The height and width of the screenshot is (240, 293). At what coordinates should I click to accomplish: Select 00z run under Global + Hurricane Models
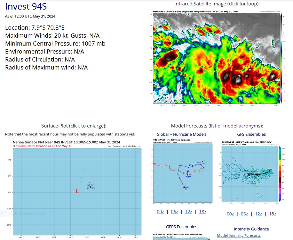(160, 212)
